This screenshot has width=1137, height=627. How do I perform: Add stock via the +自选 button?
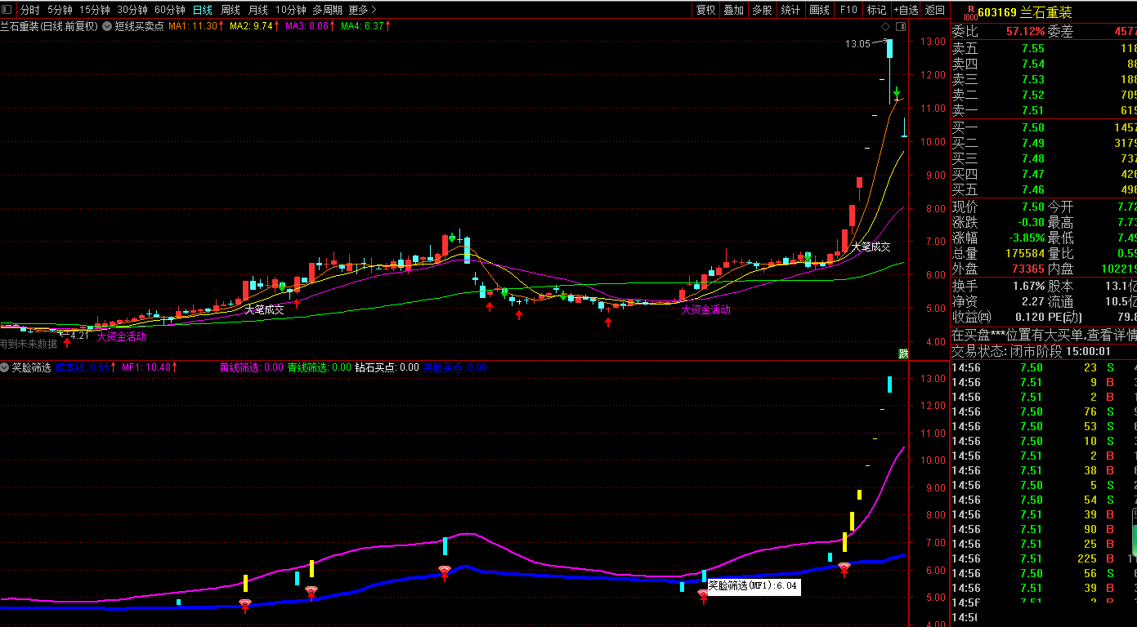(x=906, y=10)
